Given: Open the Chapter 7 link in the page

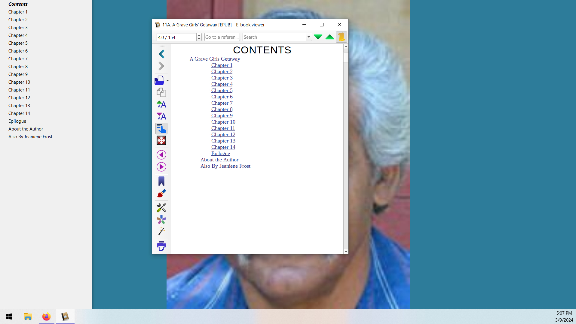Looking at the screenshot, I should [x=222, y=103].
